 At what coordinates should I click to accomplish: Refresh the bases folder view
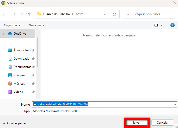click(x=114, y=14)
